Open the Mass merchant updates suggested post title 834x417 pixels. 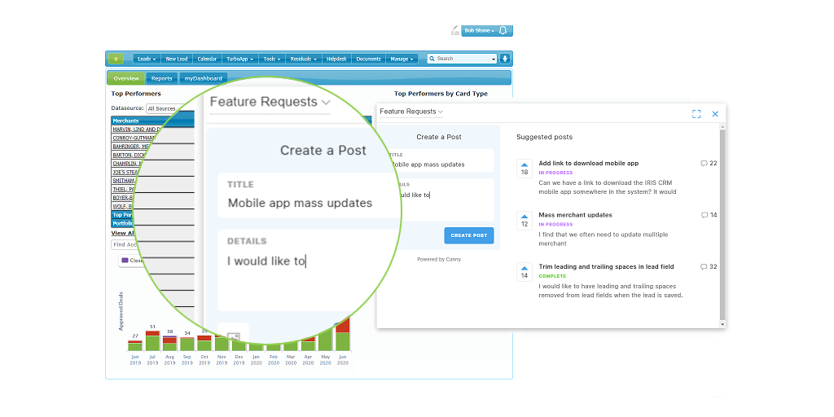[x=575, y=215]
